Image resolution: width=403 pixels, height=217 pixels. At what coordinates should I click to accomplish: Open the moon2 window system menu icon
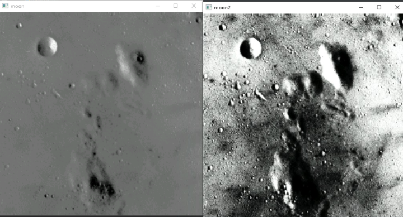click(209, 7)
